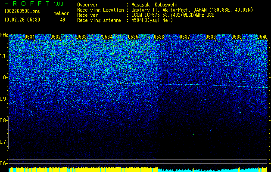The height and width of the screenshot is (172, 271).
Task: Click the observer name Masayuki Kobayashi
Action: 155,5
